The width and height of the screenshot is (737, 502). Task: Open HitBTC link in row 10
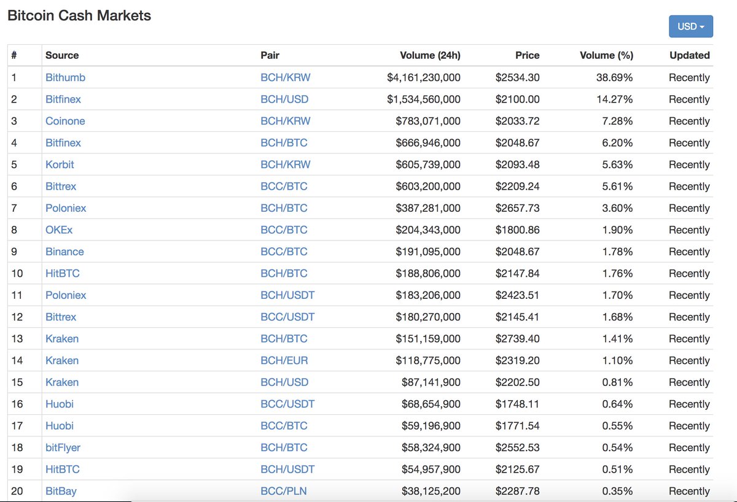[63, 273]
